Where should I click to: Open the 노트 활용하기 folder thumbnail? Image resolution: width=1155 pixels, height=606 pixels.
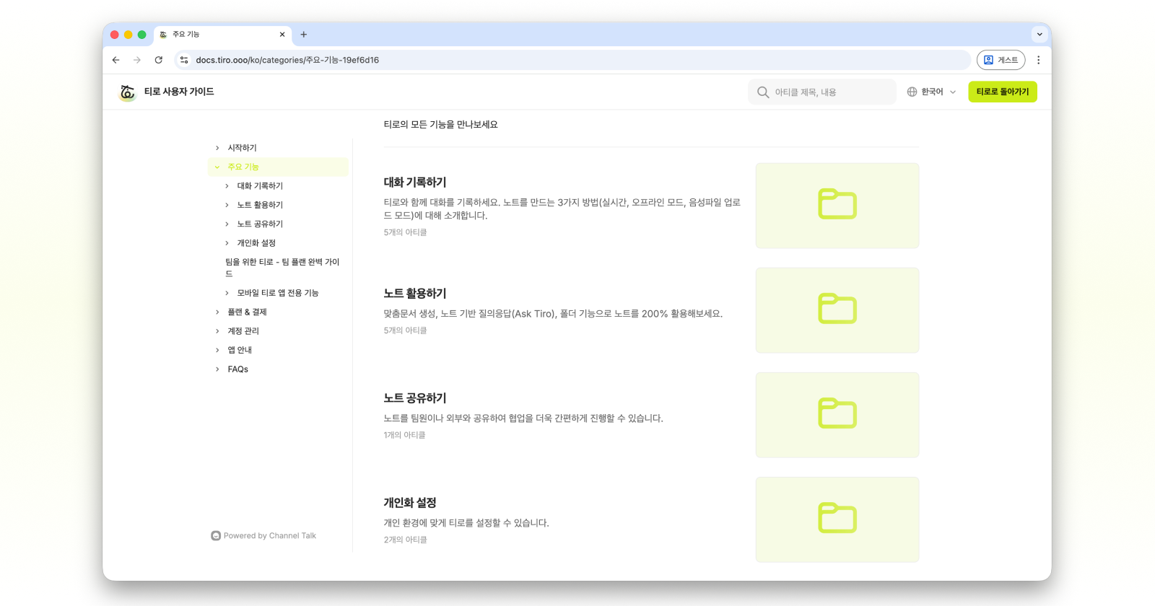[x=837, y=310]
